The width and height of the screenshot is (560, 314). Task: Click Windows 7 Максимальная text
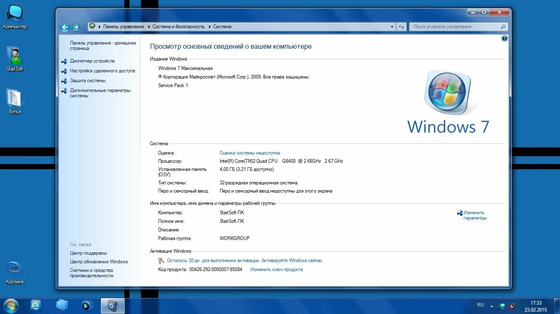coord(185,68)
